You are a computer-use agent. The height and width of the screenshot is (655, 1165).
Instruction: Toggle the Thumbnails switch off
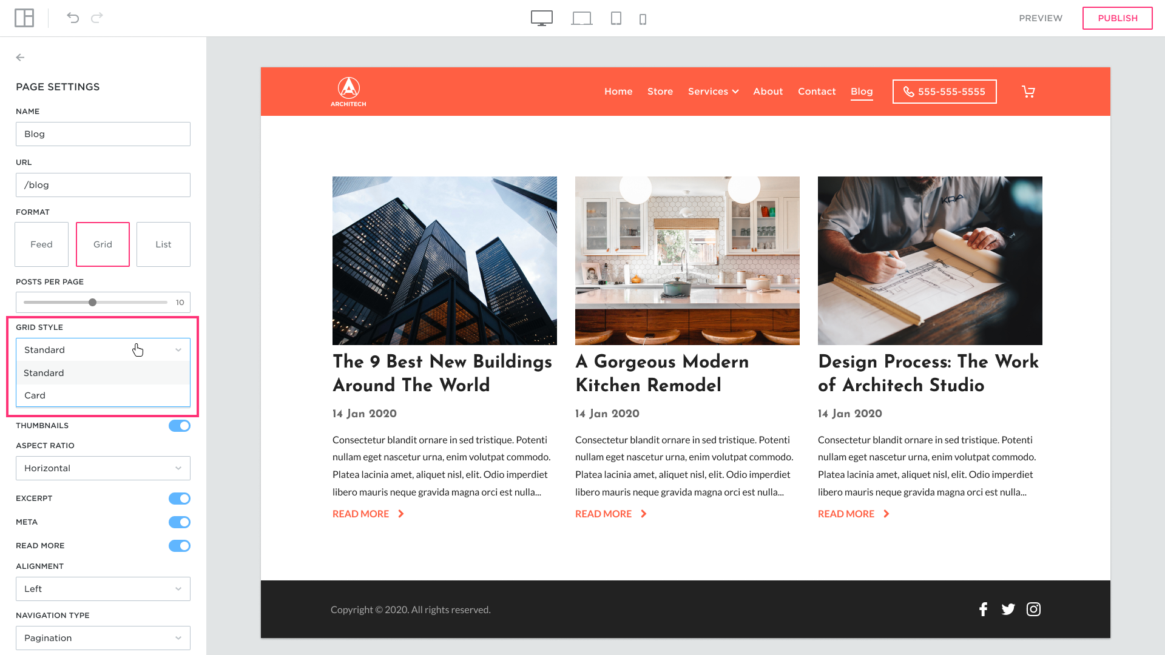coord(179,426)
